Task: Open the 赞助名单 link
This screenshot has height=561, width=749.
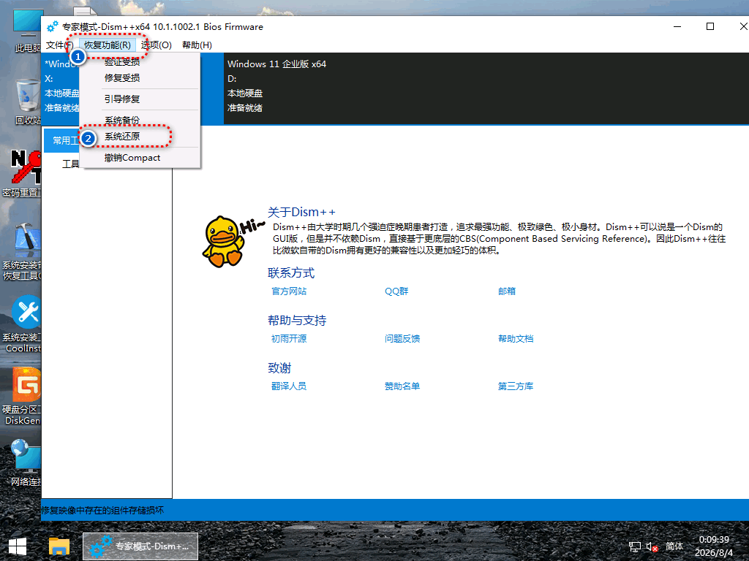Action: 402,386
